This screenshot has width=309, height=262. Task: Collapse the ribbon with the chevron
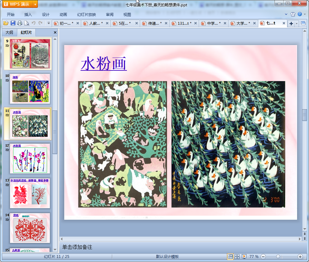pyautogui.click(x=286, y=14)
